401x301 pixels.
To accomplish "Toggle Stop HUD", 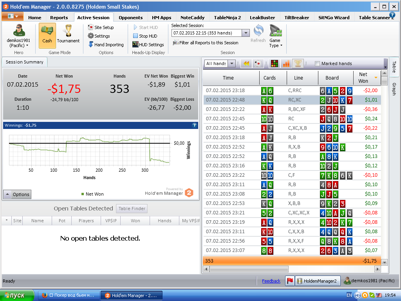I will tap(145, 36).
